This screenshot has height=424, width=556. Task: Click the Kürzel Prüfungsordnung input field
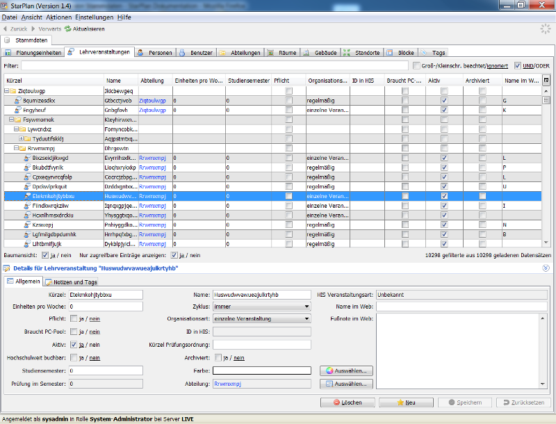262,345
